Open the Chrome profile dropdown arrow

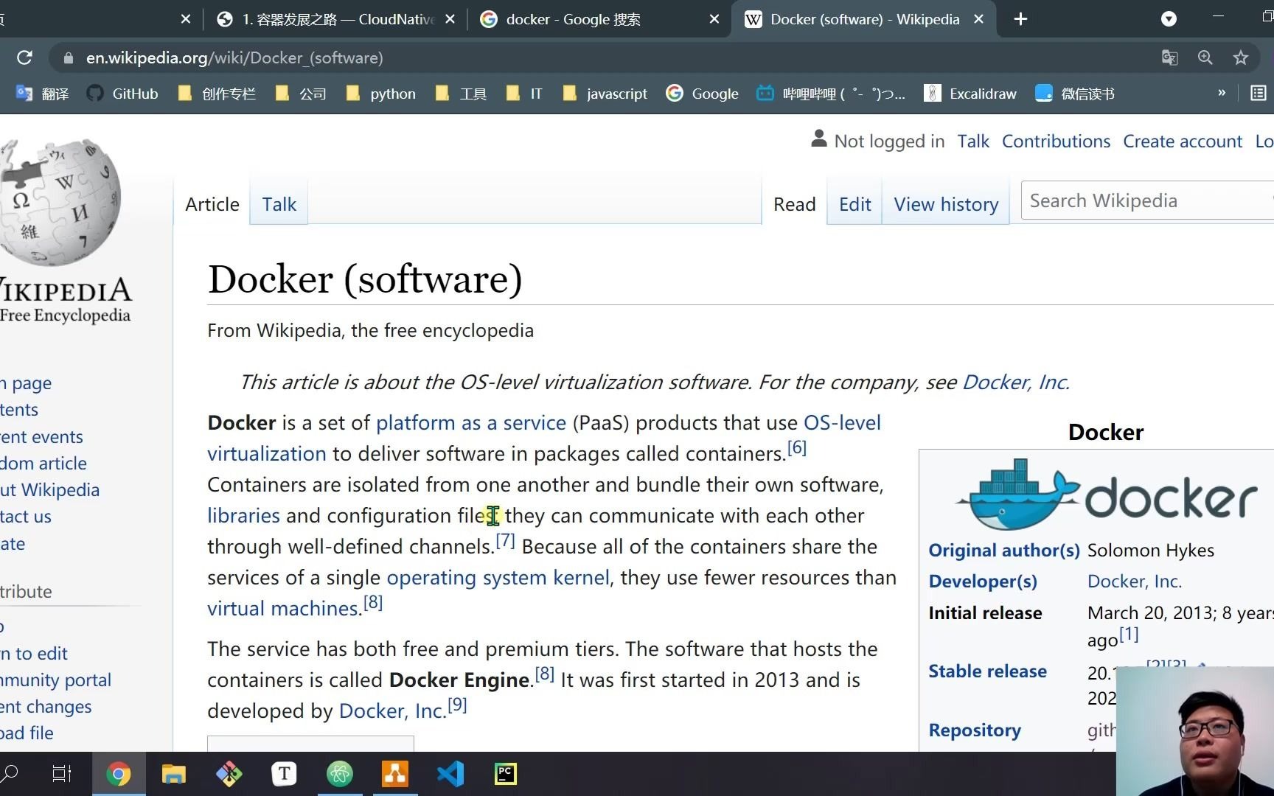point(1169,19)
